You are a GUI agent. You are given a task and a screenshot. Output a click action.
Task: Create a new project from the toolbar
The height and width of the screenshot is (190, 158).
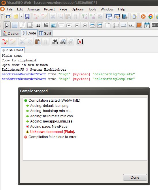[x=8, y=17]
